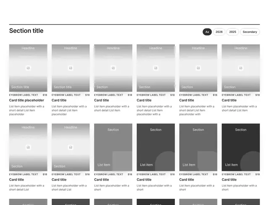Click Headline label on Card title placeholder thumbnail

point(28,48)
